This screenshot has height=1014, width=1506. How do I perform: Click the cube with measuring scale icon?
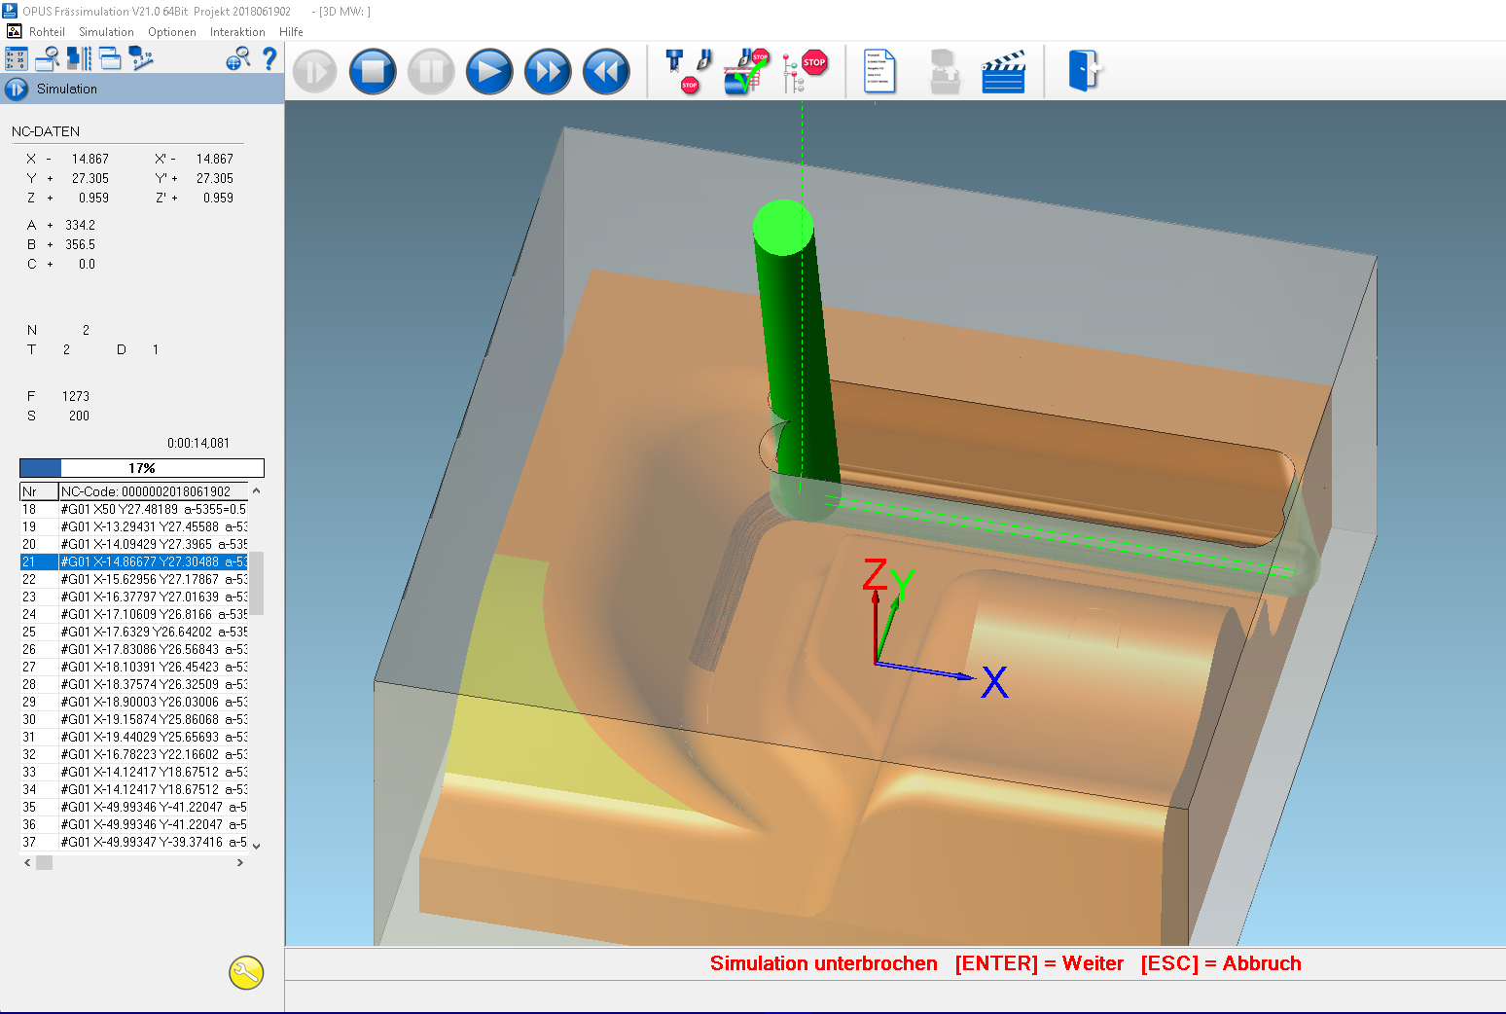141,59
